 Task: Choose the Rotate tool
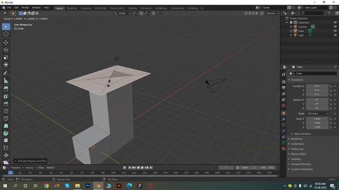coord(6,50)
